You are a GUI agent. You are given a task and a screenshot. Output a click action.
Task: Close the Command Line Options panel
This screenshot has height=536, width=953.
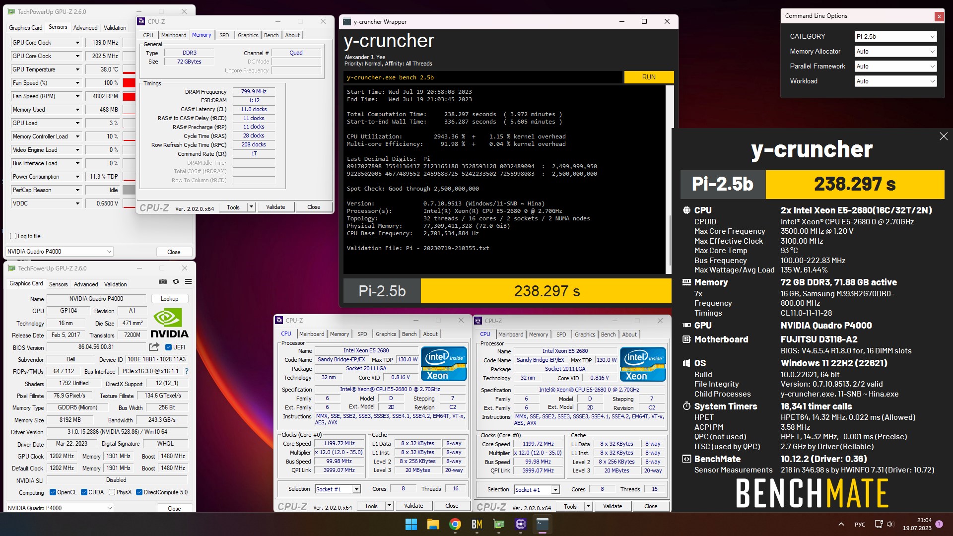coord(939,16)
